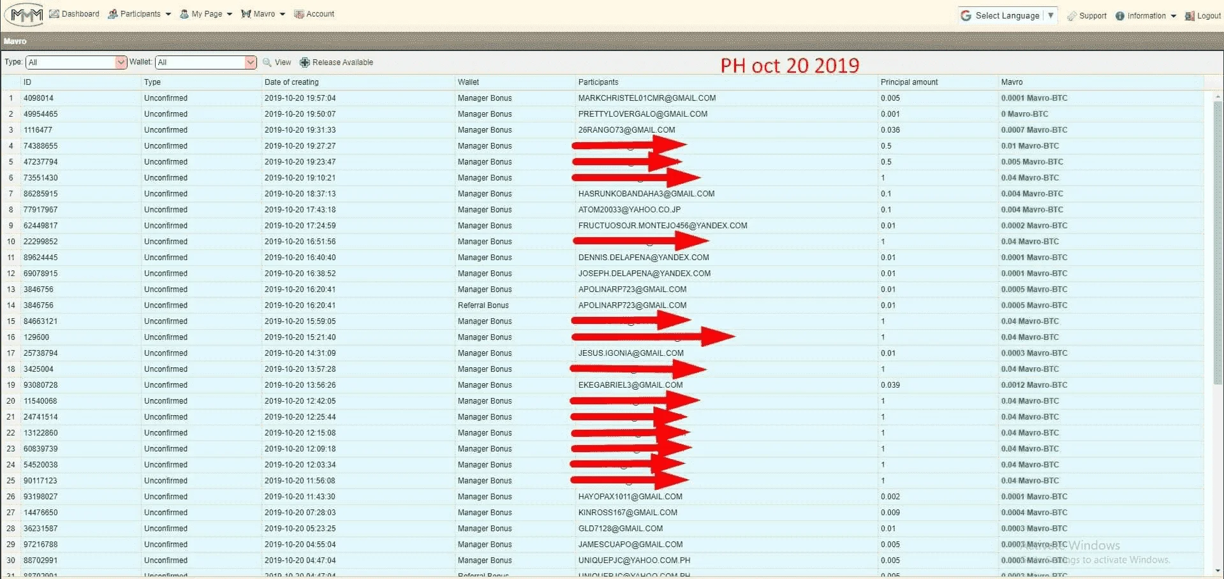Image resolution: width=1224 pixels, height=579 pixels.
Task: Click the Mavro butterfly icon
Action: [246, 14]
